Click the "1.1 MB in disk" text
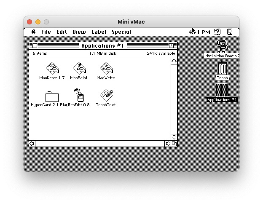This screenshot has width=263, height=203. pos(103,53)
